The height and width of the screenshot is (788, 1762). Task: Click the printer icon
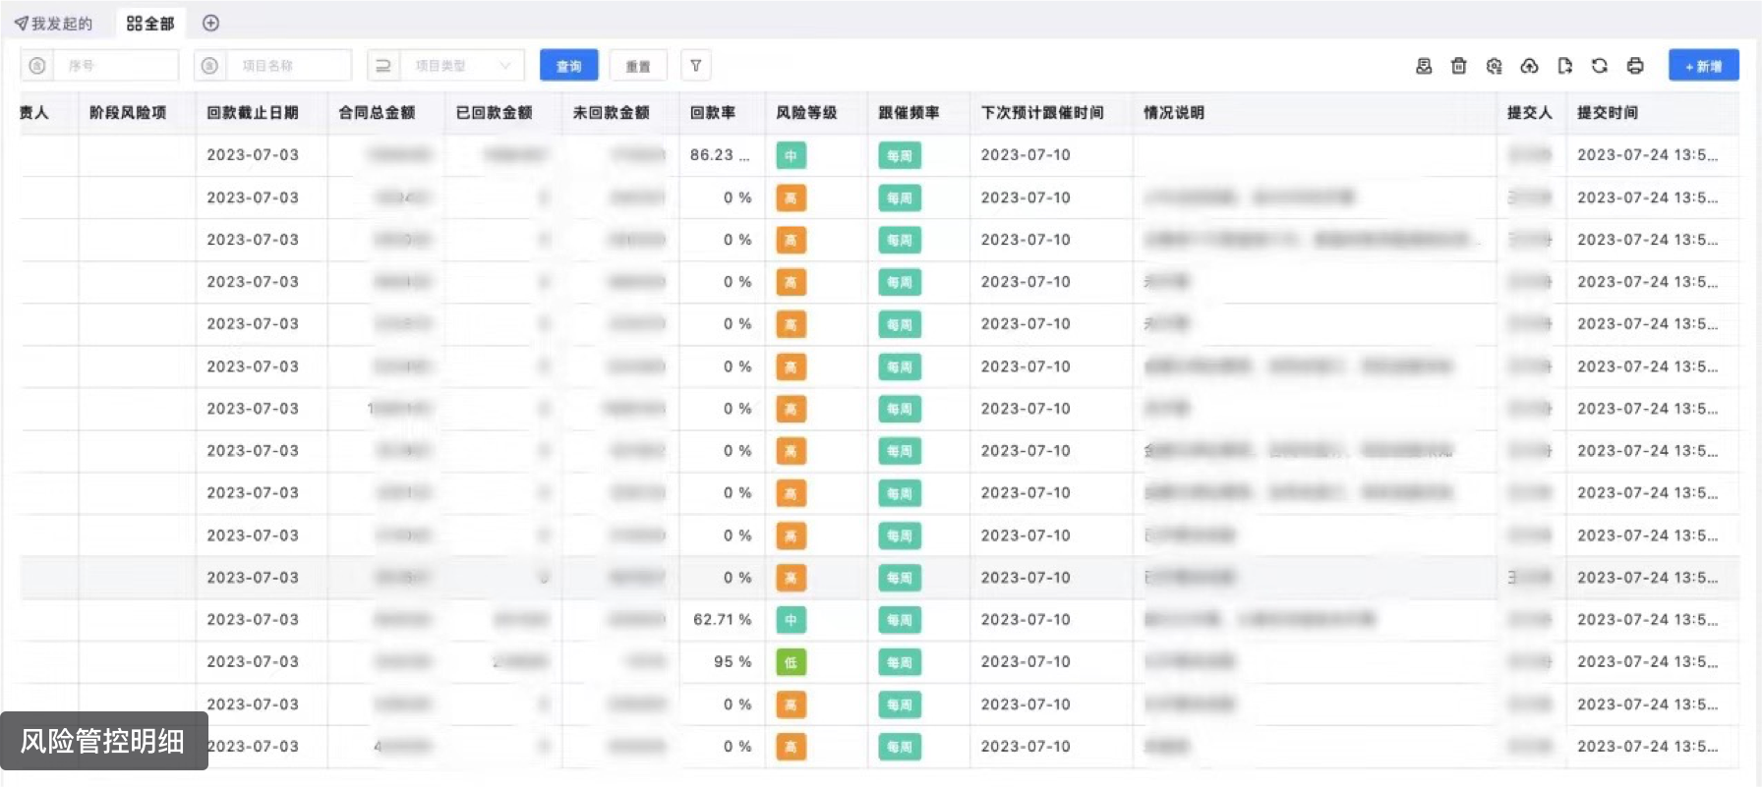[x=1635, y=66]
